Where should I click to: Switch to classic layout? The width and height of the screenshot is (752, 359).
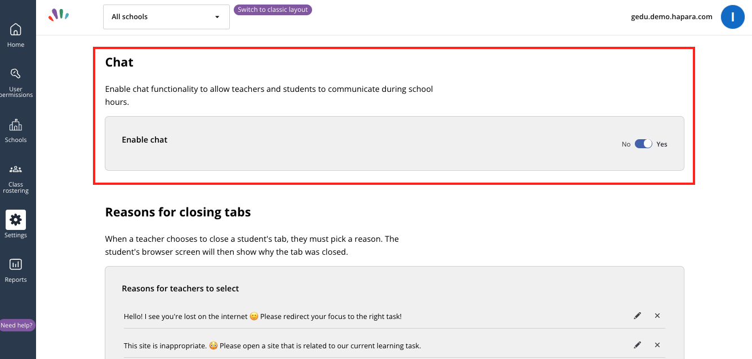coord(273,10)
